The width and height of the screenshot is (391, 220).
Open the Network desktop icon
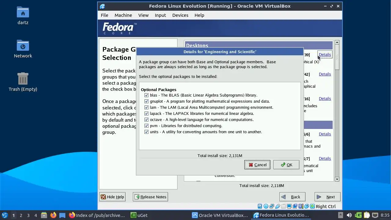pos(23,49)
